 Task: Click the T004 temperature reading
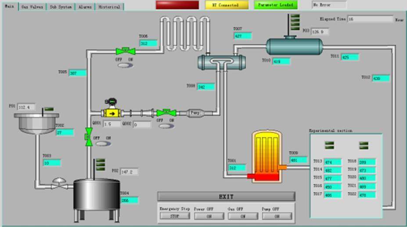[130, 200]
